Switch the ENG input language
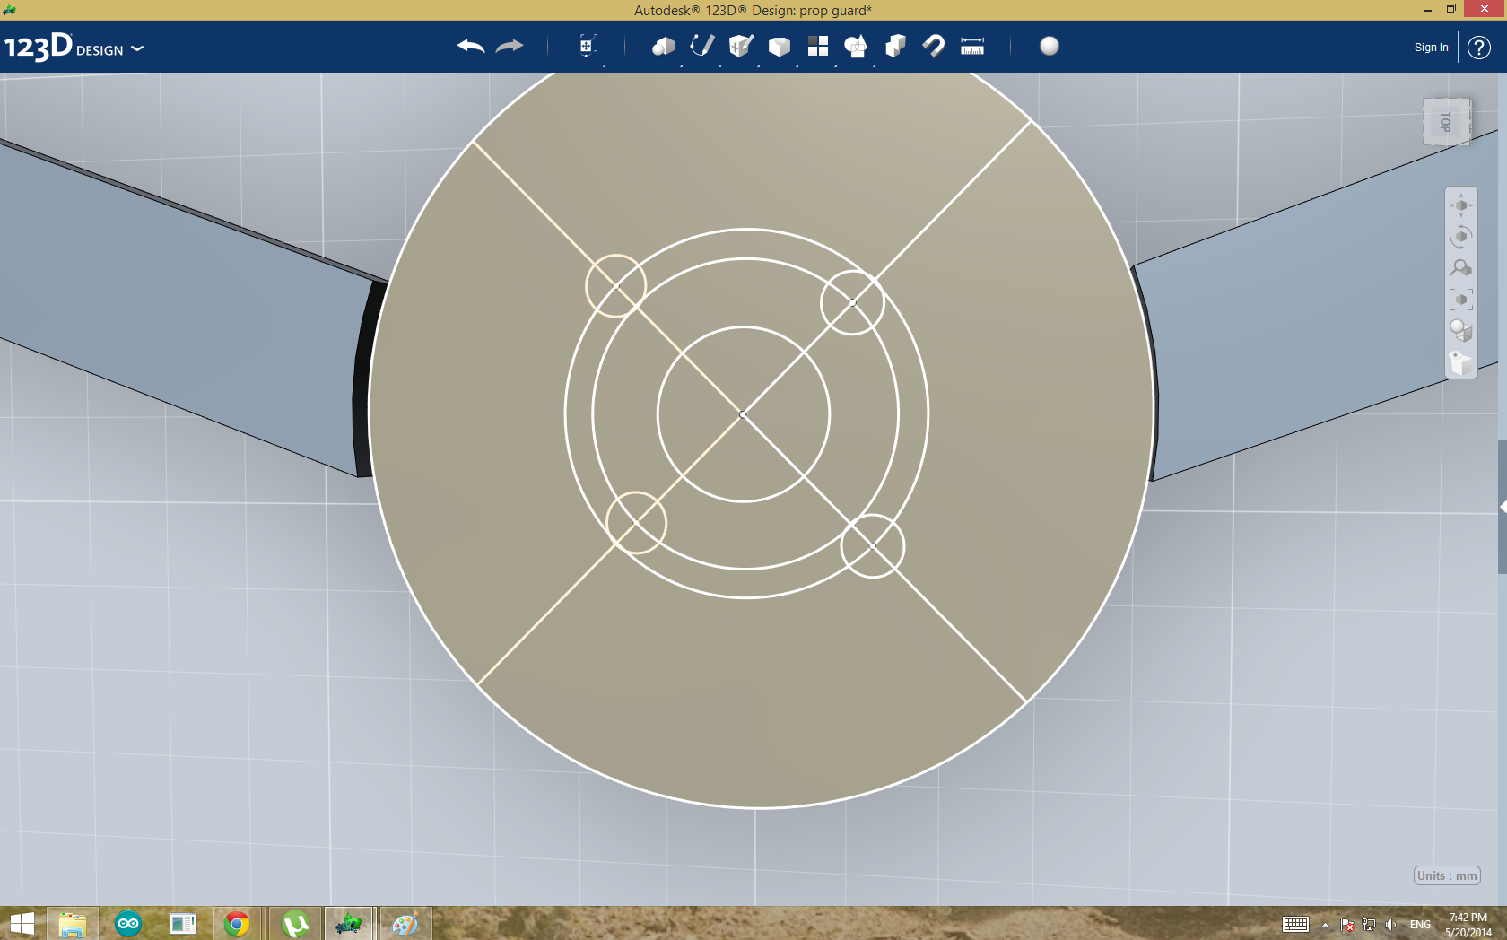 click(1420, 925)
